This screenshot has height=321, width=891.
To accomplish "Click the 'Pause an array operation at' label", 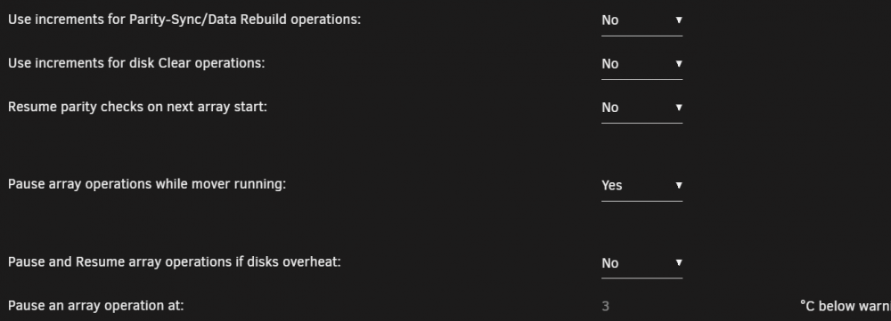I will point(96,306).
